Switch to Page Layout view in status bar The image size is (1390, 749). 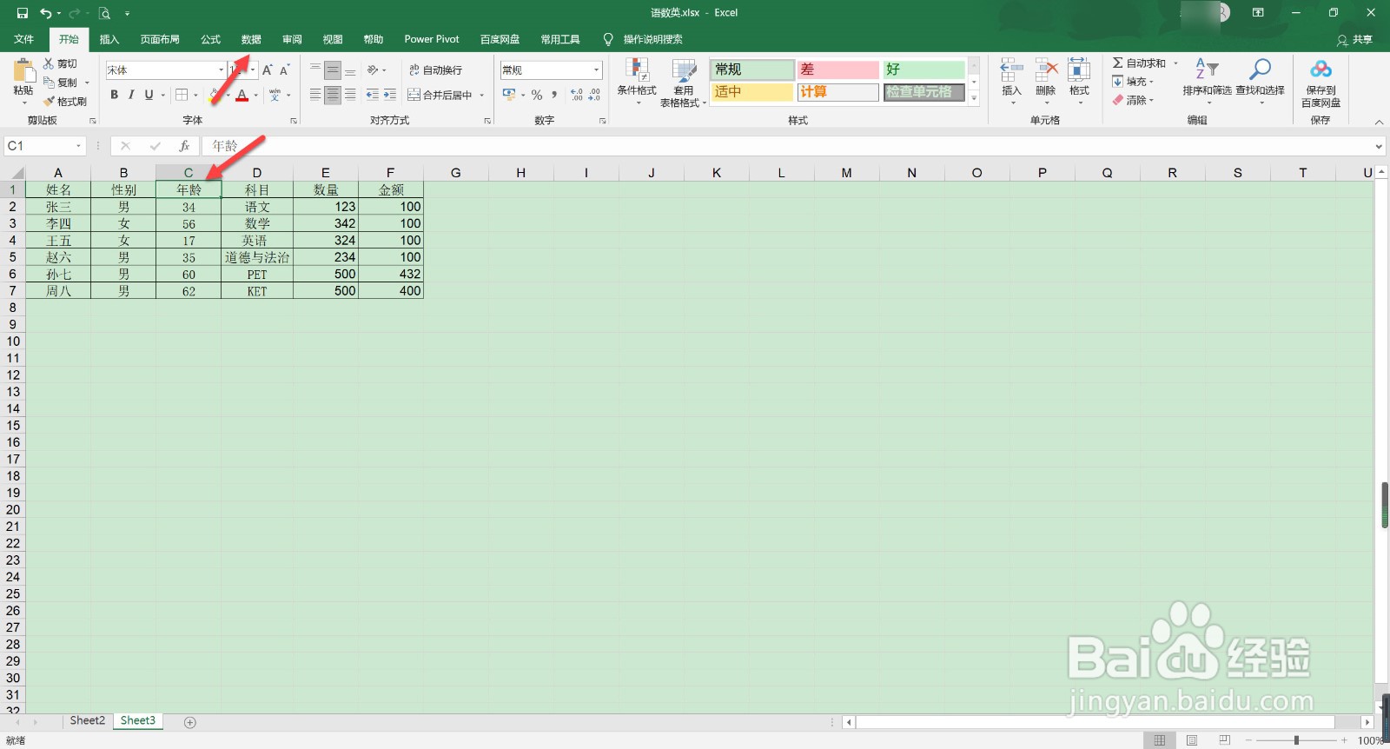(1192, 740)
